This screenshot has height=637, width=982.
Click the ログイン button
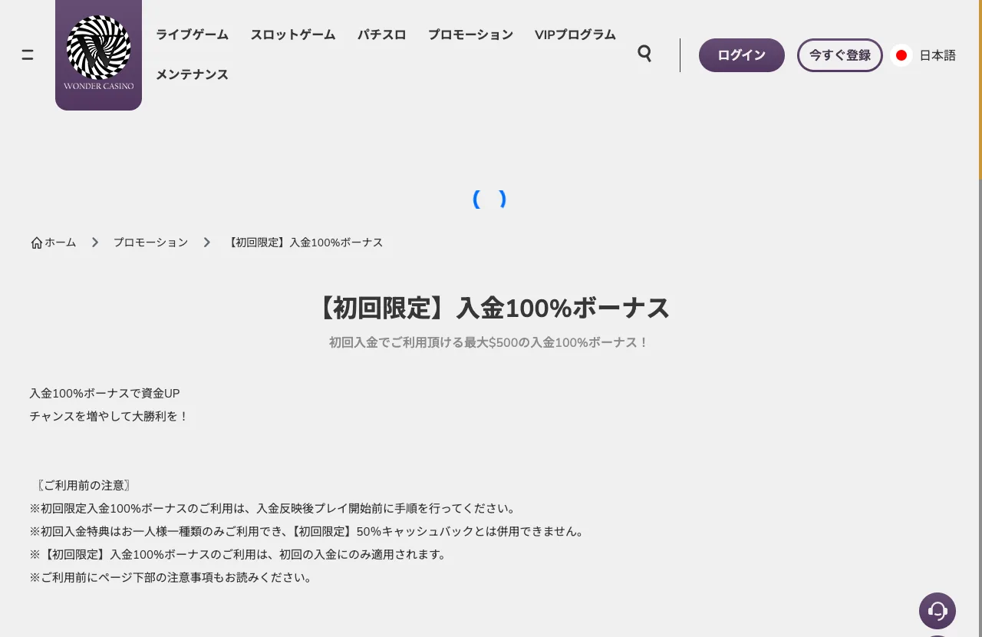[x=742, y=55]
